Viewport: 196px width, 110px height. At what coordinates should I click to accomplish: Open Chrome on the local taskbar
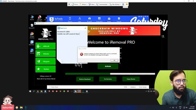pos(17,107)
